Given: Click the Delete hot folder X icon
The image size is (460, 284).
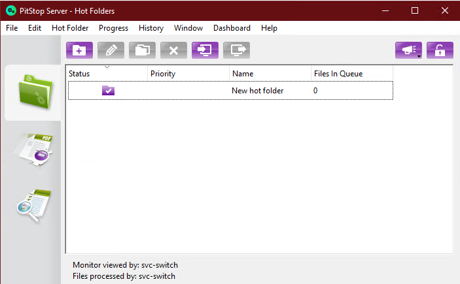Looking at the screenshot, I should coord(173,50).
